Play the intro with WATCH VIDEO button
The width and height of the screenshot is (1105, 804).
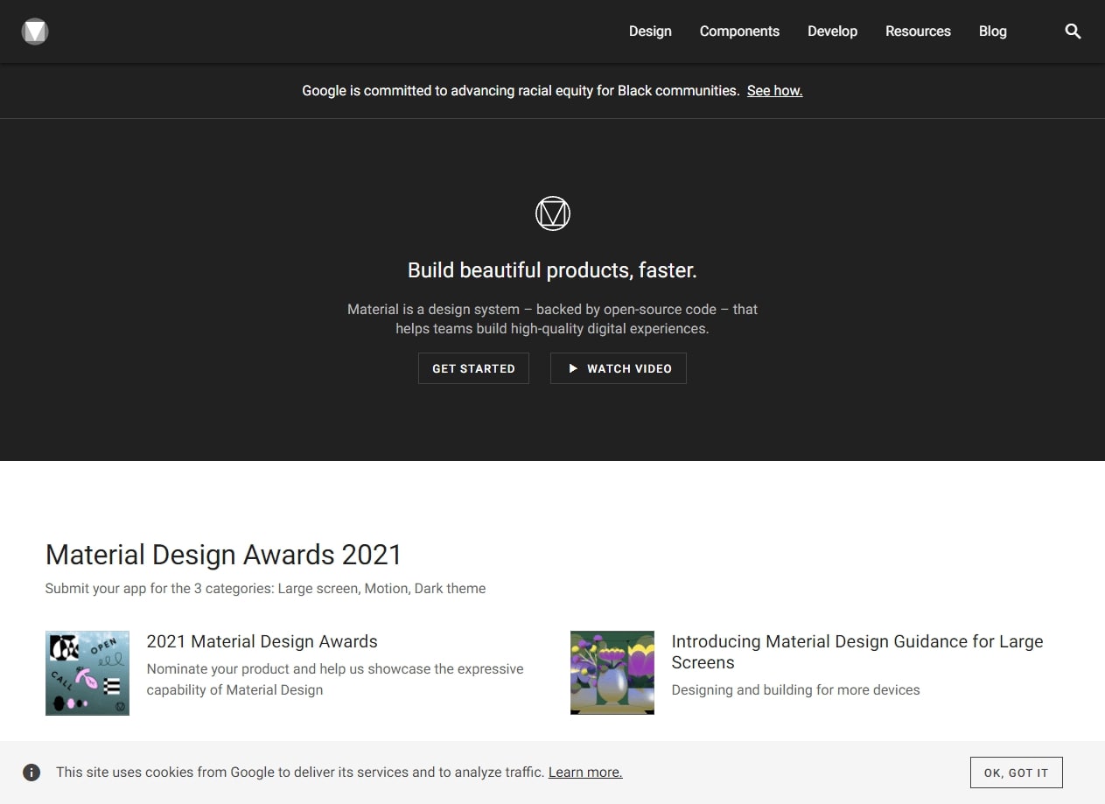619,368
